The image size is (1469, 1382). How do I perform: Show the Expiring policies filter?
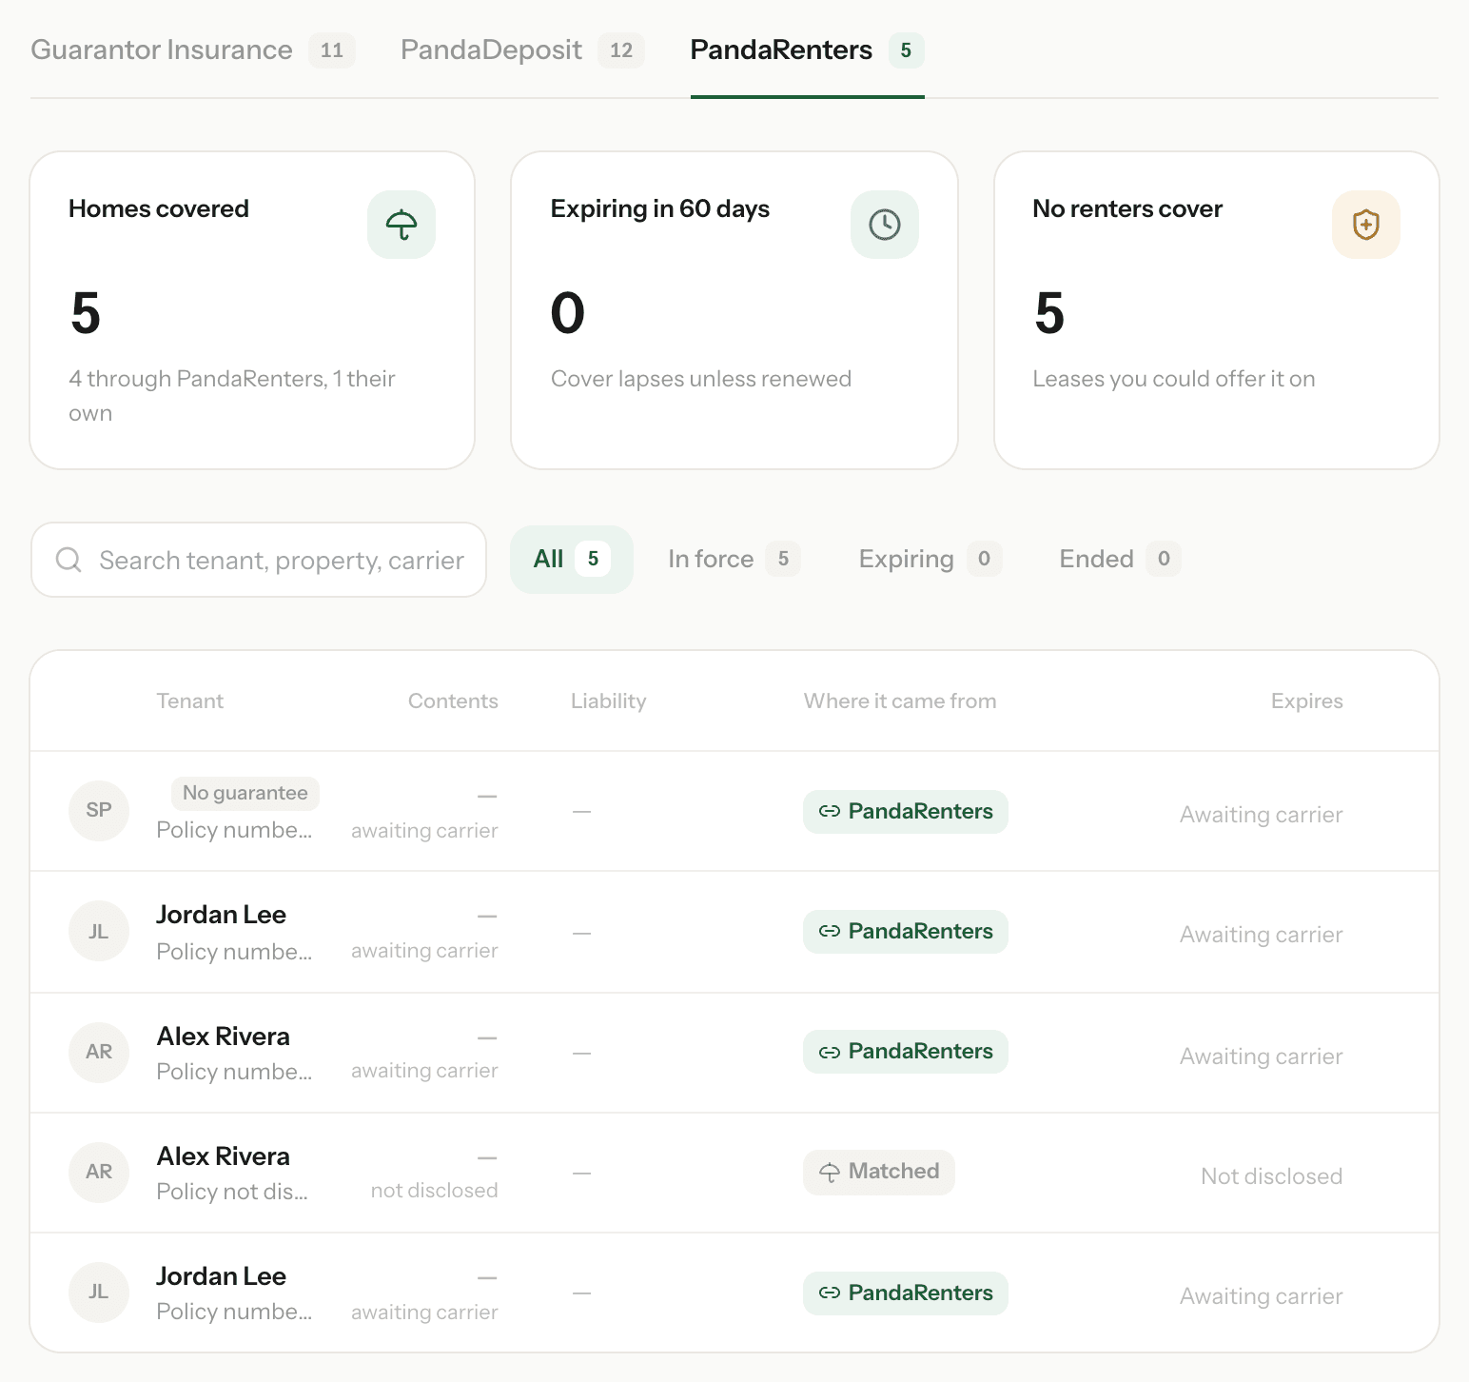coord(930,560)
